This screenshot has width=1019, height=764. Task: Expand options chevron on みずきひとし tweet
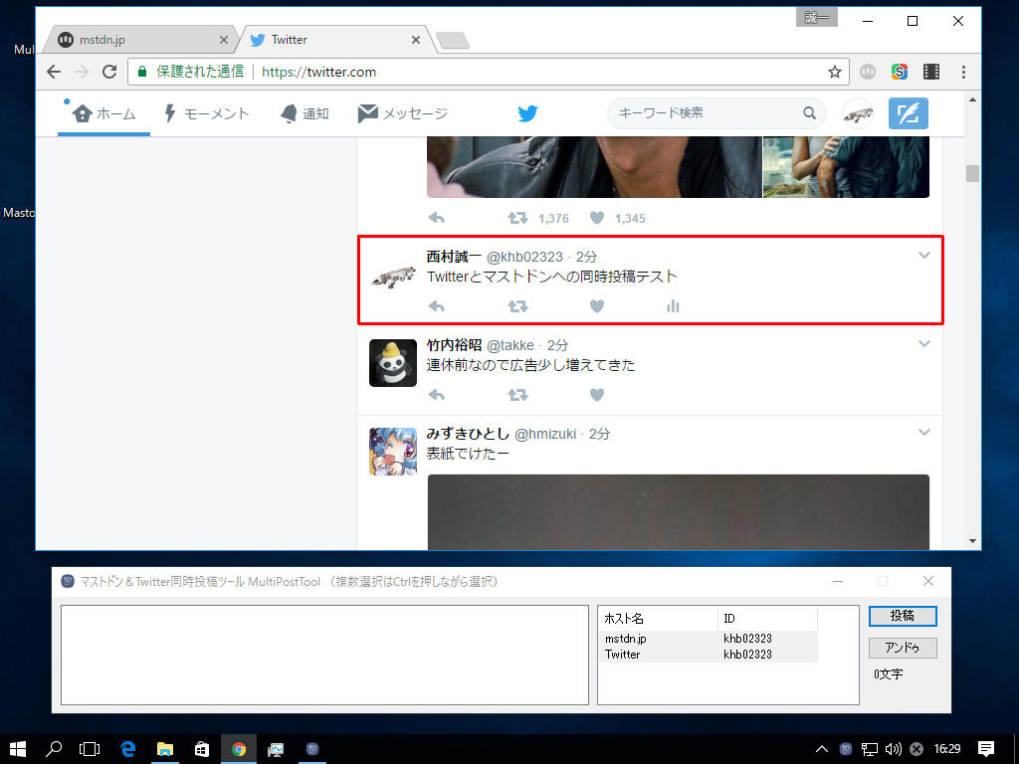pos(924,432)
